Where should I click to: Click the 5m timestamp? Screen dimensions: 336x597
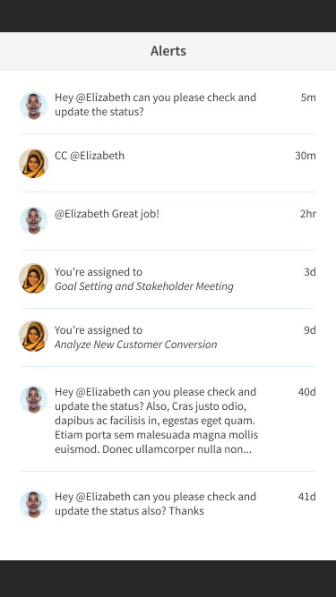click(x=308, y=98)
